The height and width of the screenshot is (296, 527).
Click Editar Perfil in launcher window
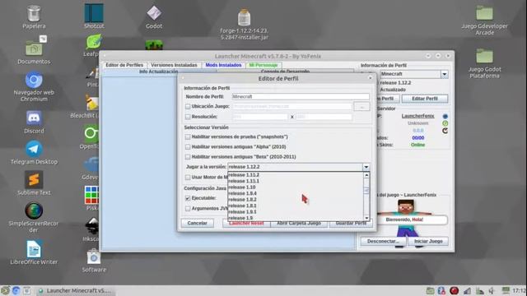click(x=425, y=99)
